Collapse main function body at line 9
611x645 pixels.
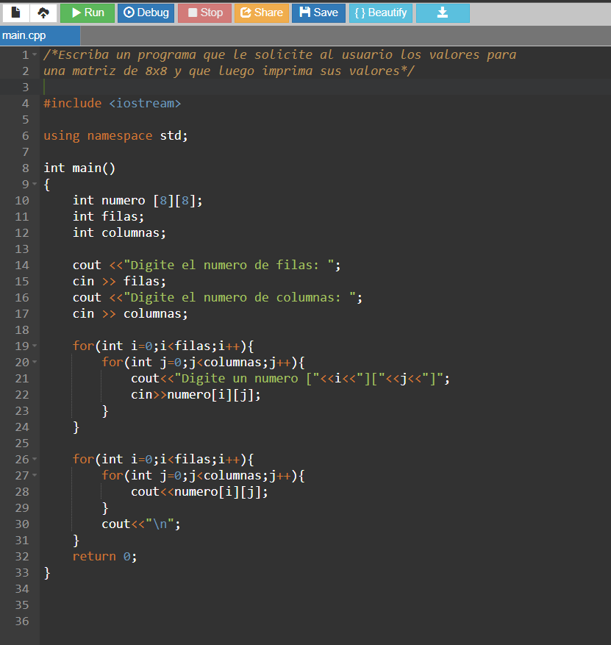click(x=35, y=185)
